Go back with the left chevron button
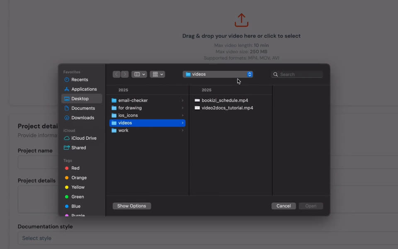 point(116,74)
